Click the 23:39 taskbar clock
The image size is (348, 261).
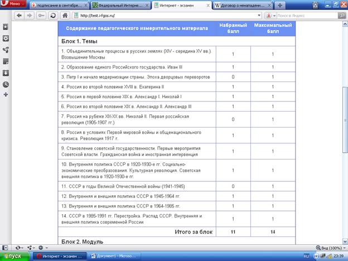coord(339,257)
